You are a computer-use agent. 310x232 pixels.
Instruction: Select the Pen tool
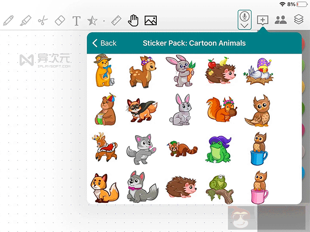coord(8,21)
